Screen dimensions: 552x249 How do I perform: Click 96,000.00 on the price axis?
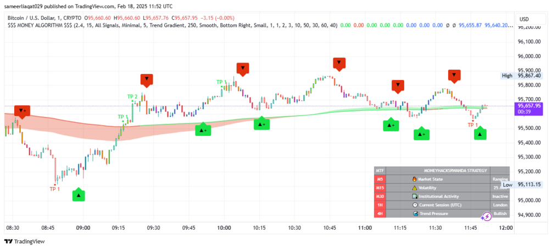529,56
